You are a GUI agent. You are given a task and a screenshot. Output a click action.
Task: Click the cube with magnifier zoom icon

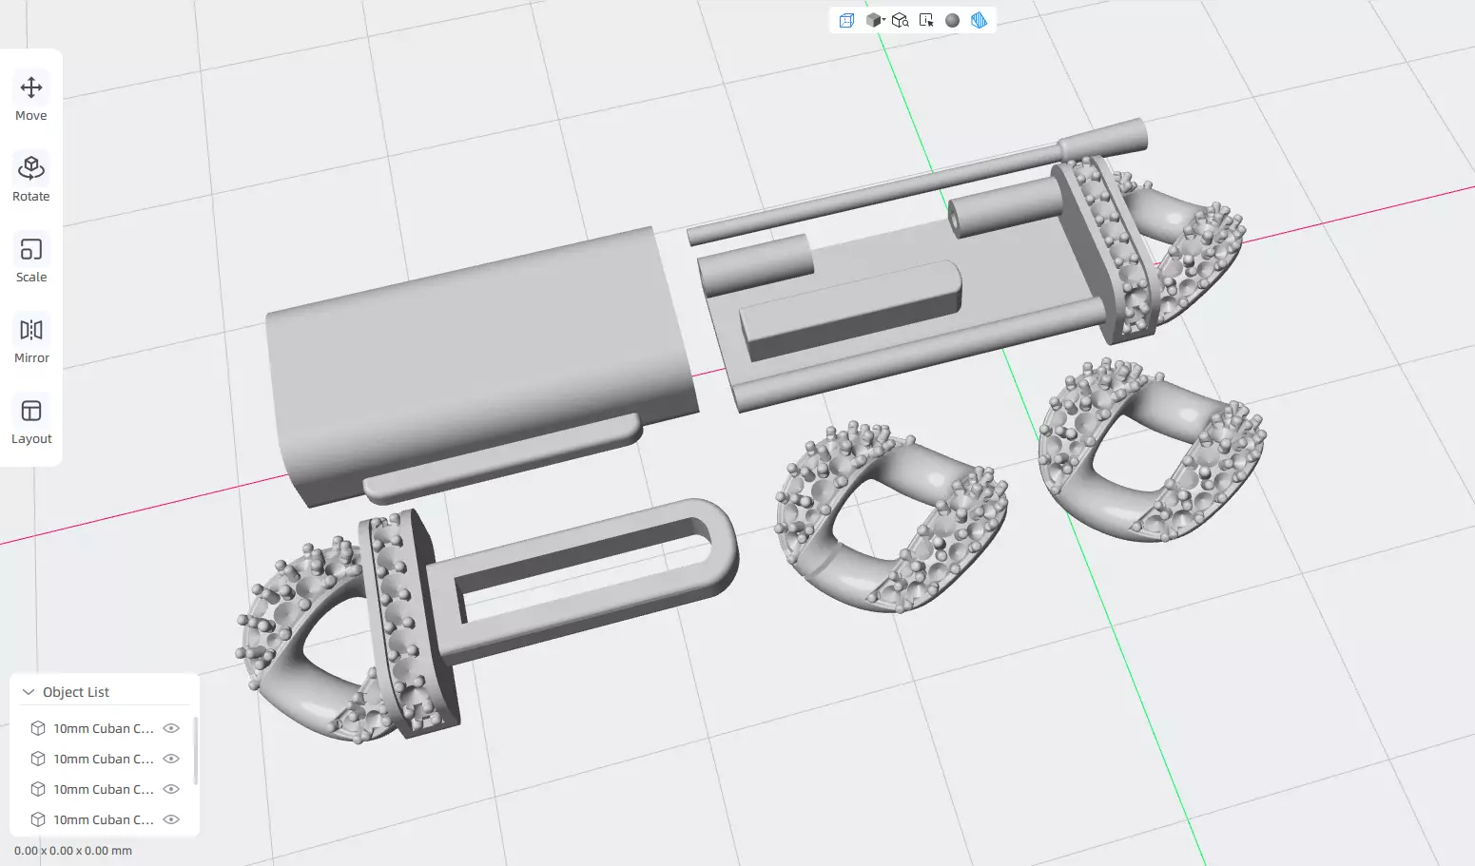click(900, 20)
